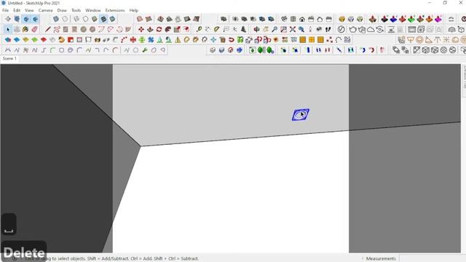The width and height of the screenshot is (466, 262).
Task: Toggle Shaded With Textures style
Action: (103, 20)
